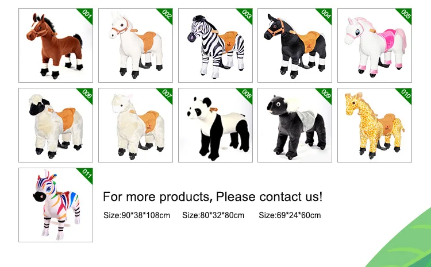
Task: Open the white alpaca product thumbnail
Action: [133, 125]
